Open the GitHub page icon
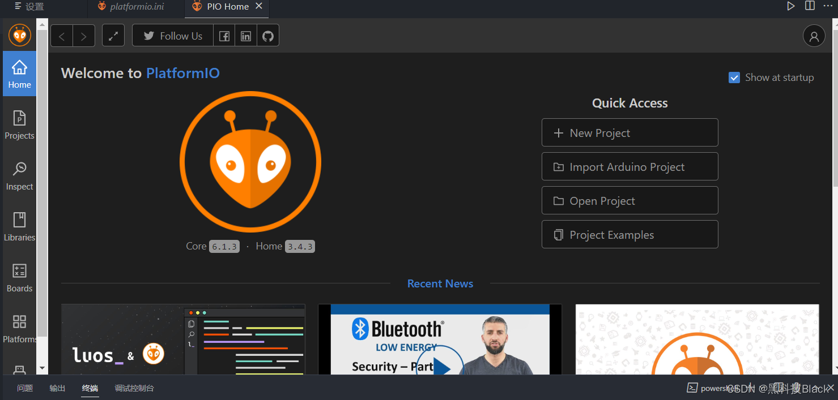The width and height of the screenshot is (838, 400). tap(268, 36)
